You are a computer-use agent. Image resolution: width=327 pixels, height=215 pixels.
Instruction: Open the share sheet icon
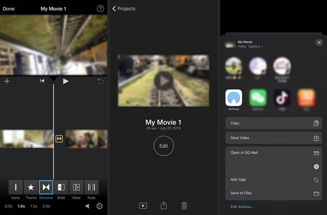click(163, 205)
